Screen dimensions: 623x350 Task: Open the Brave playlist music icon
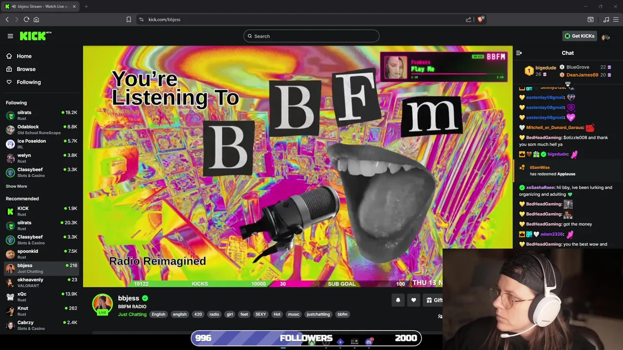point(606,19)
